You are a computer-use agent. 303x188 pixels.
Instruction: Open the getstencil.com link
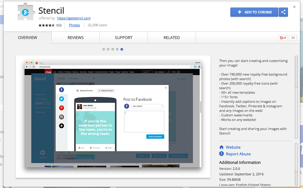click(x=74, y=18)
